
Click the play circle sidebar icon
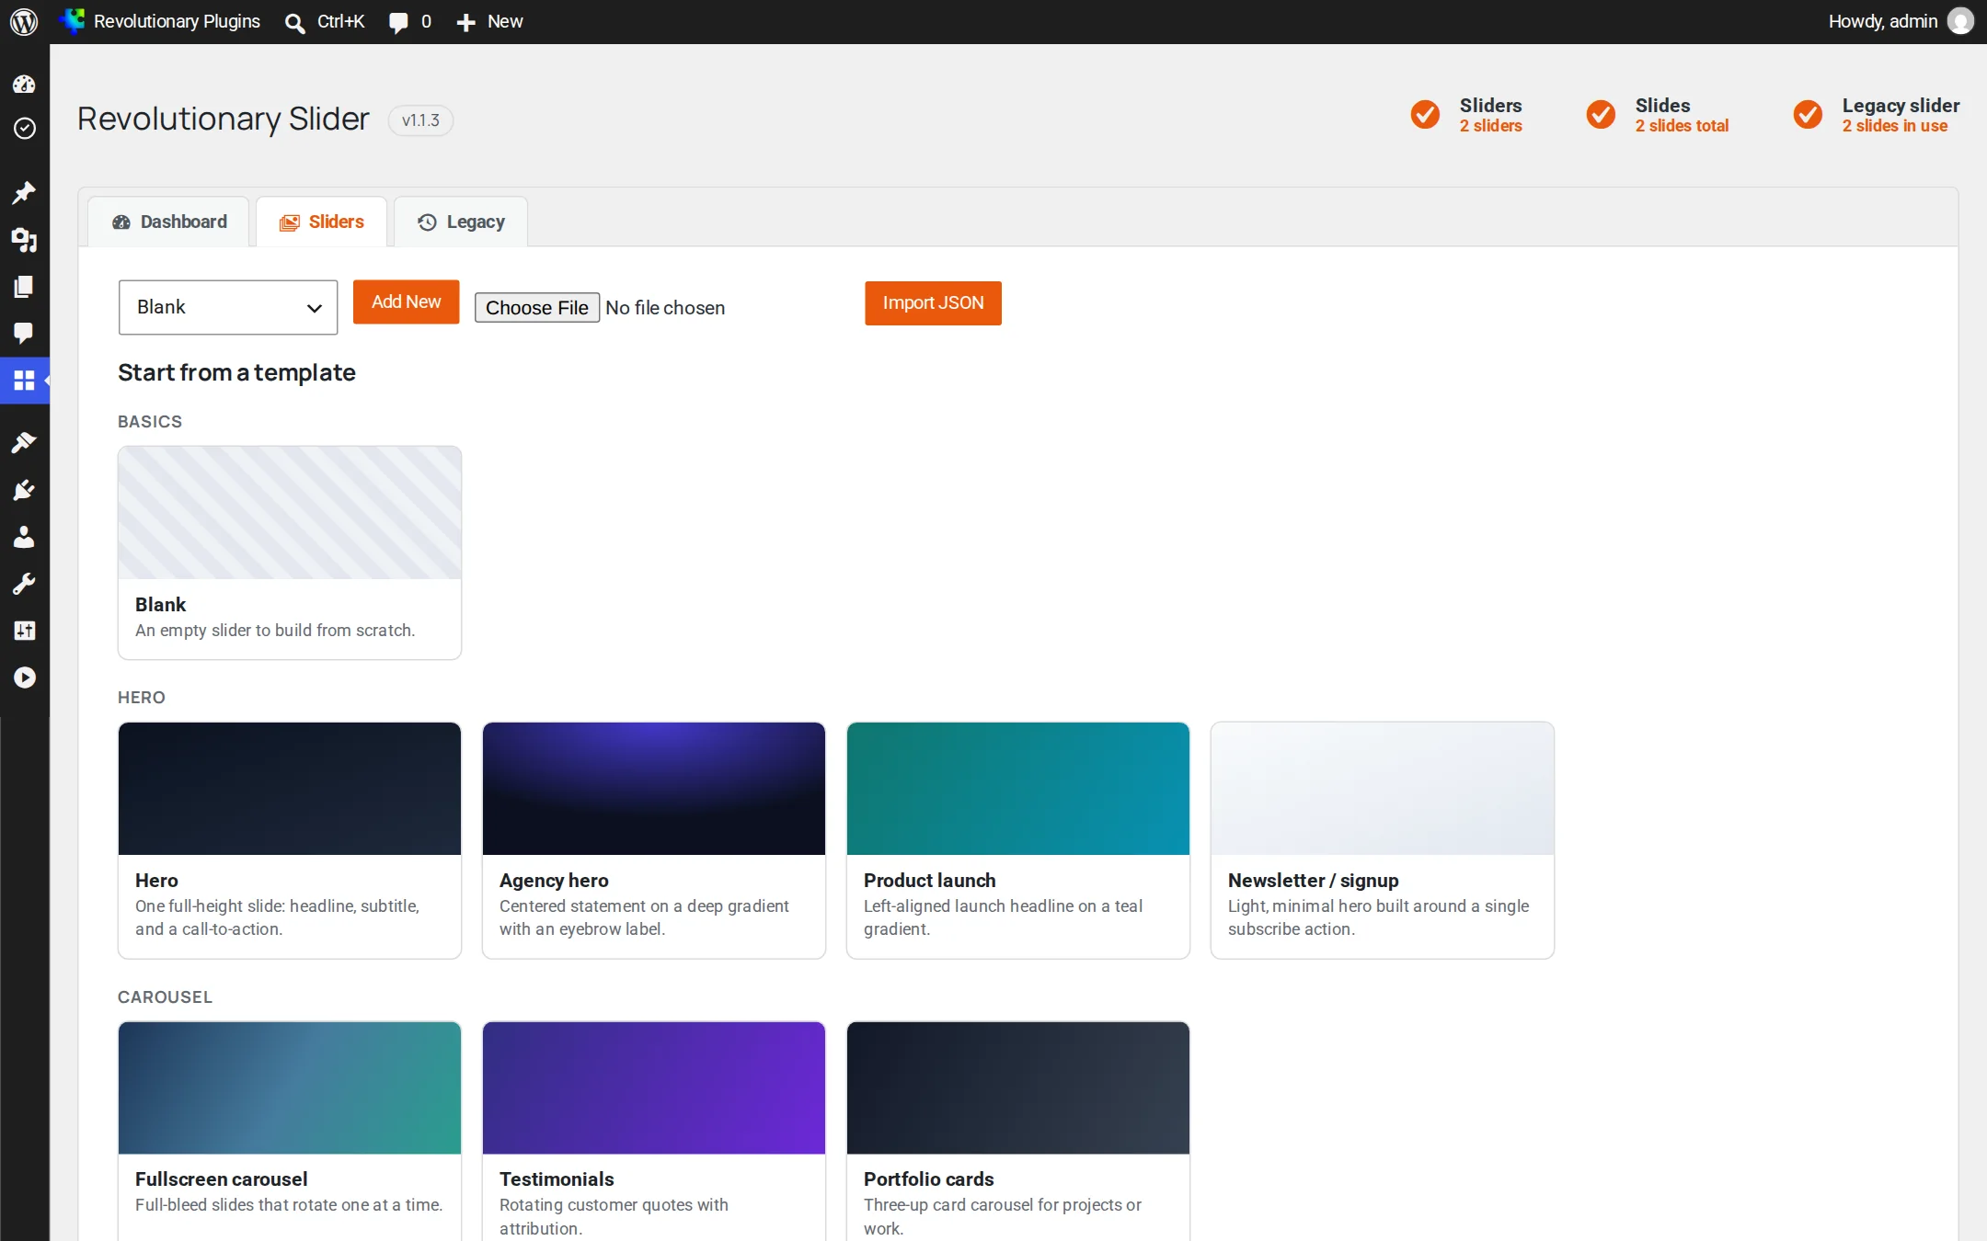24,677
